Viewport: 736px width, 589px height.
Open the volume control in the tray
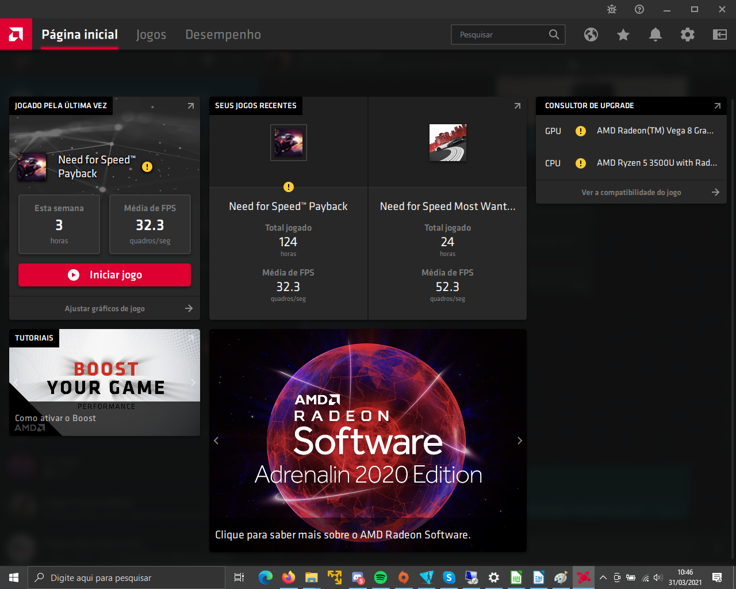point(658,577)
